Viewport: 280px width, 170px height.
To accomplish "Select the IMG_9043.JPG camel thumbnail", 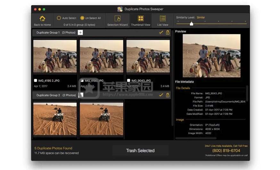I will [x=148, y=56].
